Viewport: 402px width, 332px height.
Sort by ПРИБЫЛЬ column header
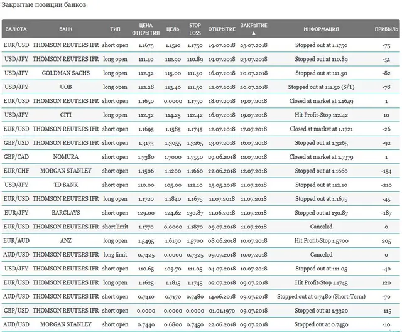386,29
